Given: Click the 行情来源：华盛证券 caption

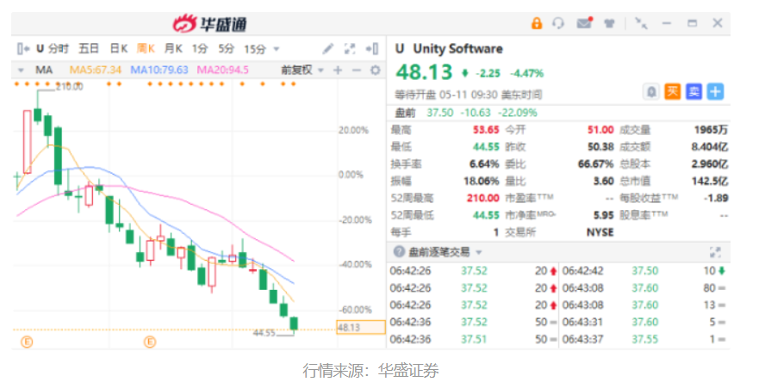Looking at the screenshot, I should [370, 370].
